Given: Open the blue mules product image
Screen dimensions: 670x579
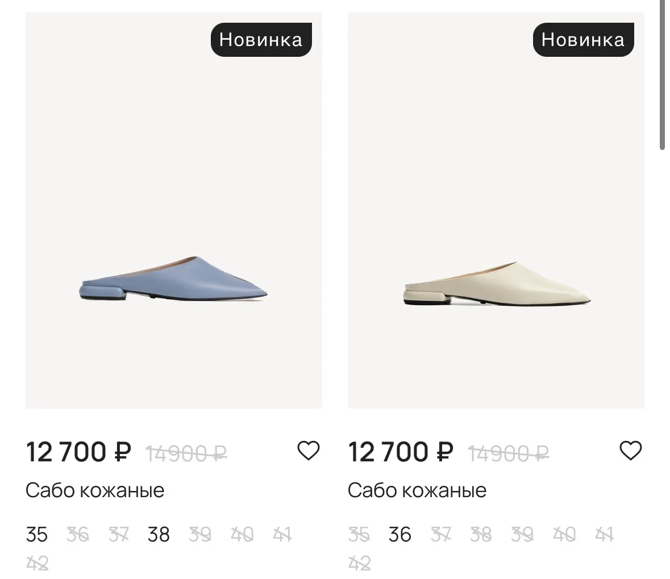Looking at the screenshot, I should (x=174, y=210).
